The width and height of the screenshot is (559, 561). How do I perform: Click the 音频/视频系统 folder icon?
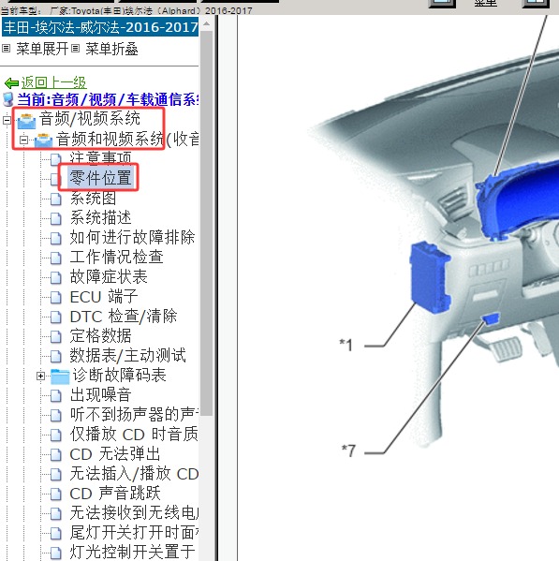pos(26,121)
